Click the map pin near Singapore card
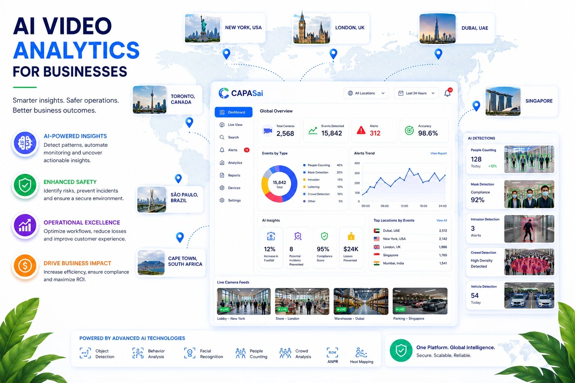Image resolution: width=575 pixels, height=383 pixels. pos(476,106)
